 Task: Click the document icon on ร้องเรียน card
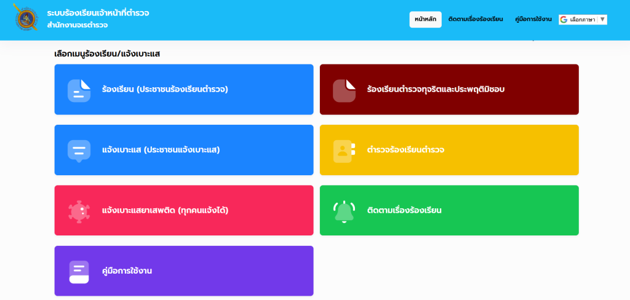pyautogui.click(x=79, y=90)
